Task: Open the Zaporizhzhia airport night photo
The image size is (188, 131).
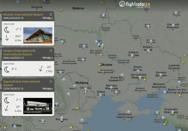Action: click(x=38, y=106)
